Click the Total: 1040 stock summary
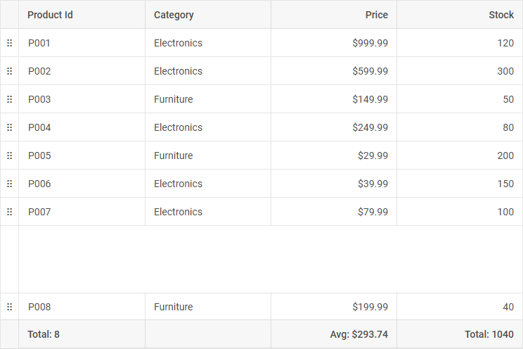 489,335
